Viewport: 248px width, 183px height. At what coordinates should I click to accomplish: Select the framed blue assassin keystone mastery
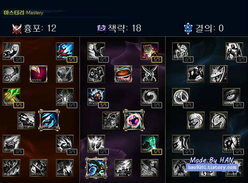[49, 120]
